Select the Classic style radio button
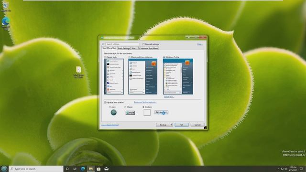Image resolution: width=306 pixels, height=172 pixels. [105, 57]
